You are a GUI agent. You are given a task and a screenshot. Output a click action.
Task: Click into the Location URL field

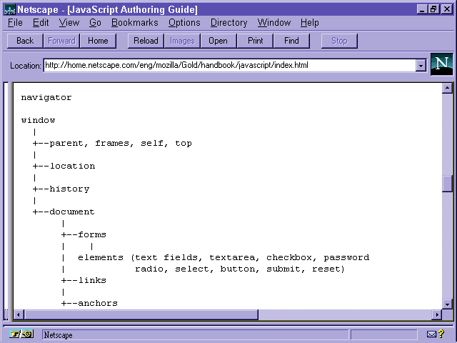coord(230,65)
